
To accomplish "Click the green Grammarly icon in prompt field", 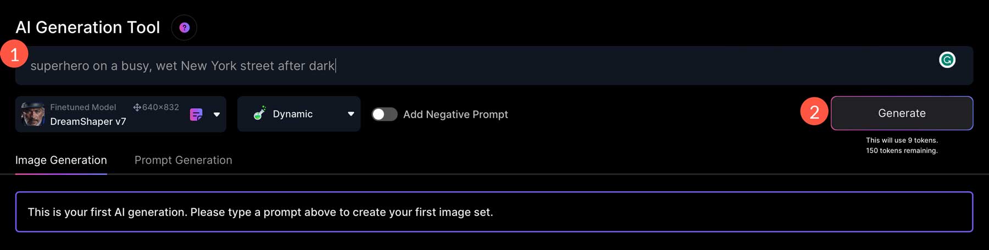I will click(947, 60).
